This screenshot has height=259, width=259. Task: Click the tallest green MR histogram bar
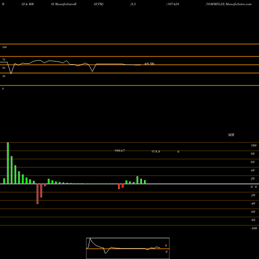tap(8, 163)
